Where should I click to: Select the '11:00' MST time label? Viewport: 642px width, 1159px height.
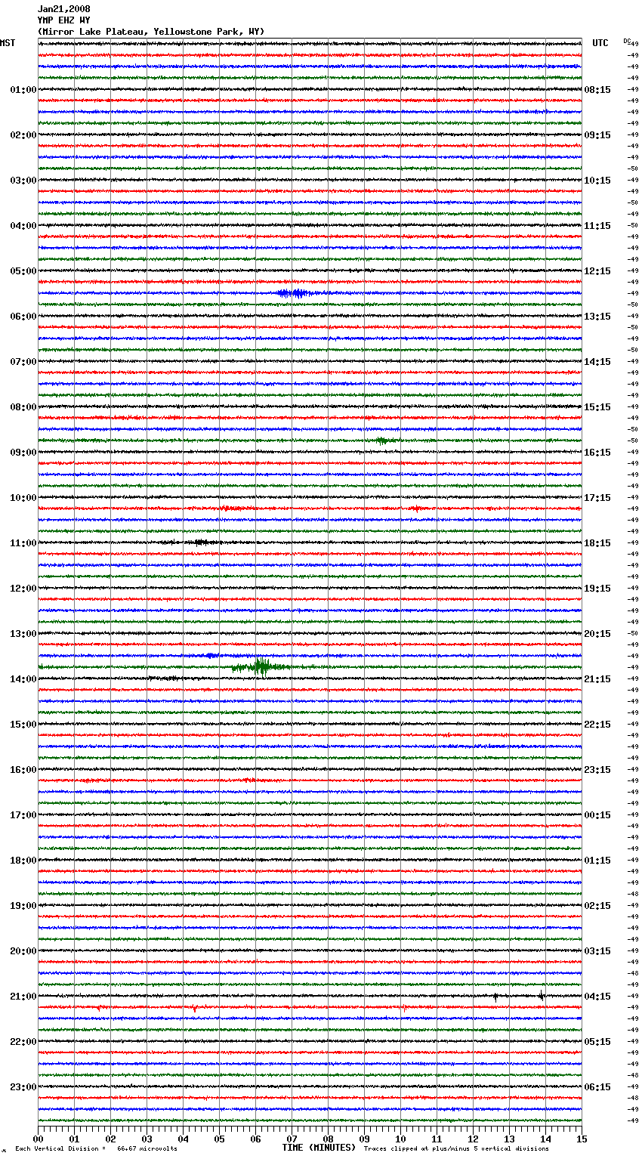click(23, 543)
